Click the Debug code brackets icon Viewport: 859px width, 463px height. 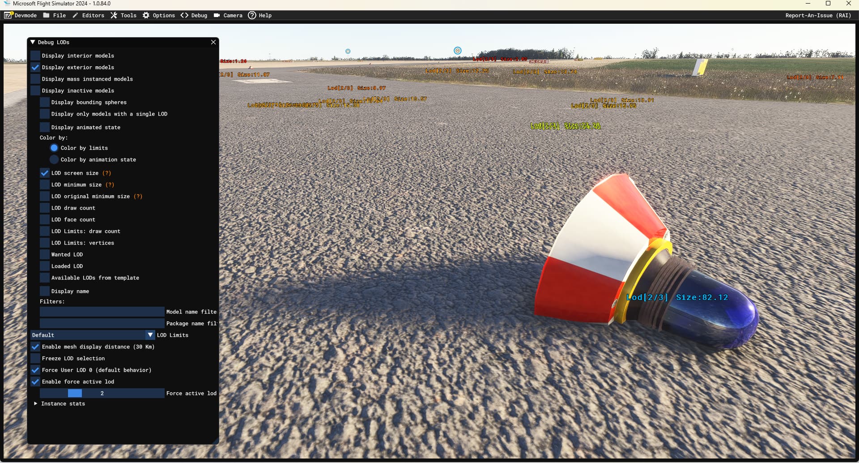tap(184, 15)
